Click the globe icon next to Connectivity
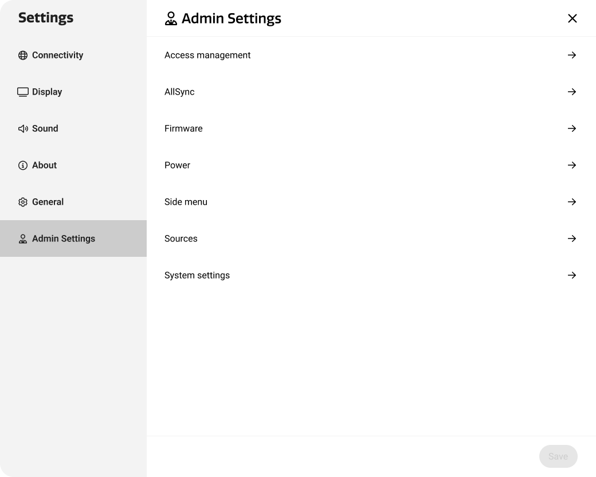The height and width of the screenshot is (477, 596). pyautogui.click(x=22, y=55)
